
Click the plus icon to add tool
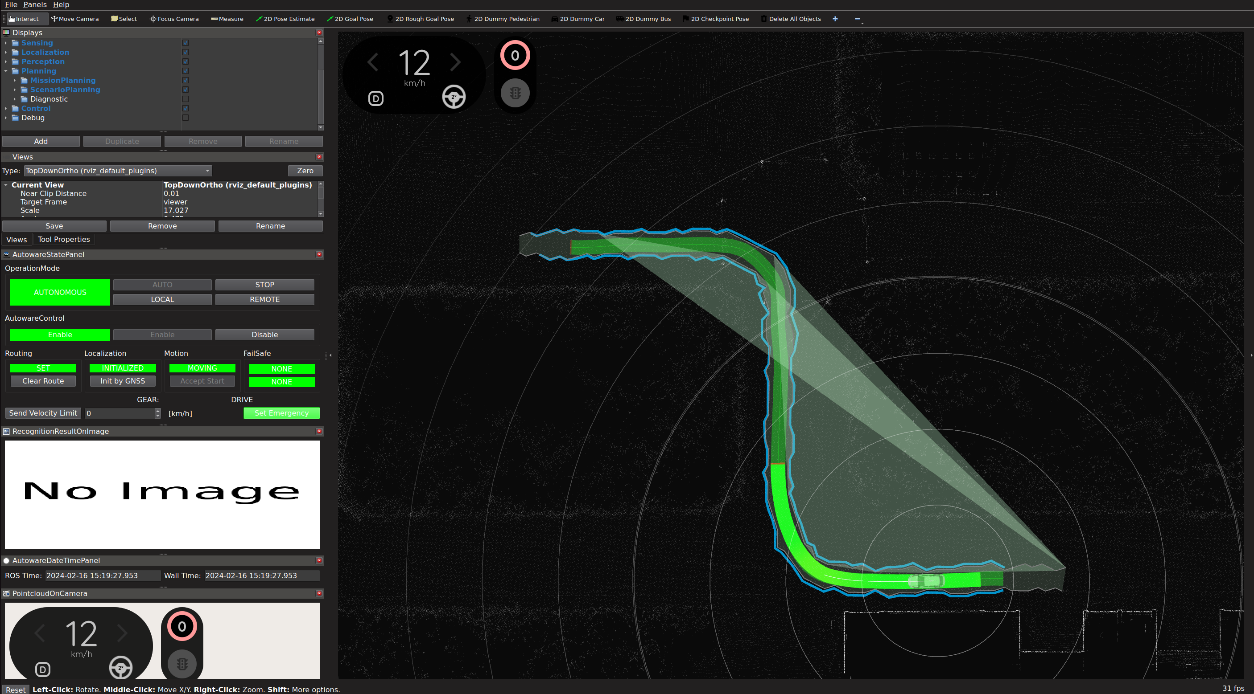pyautogui.click(x=835, y=19)
